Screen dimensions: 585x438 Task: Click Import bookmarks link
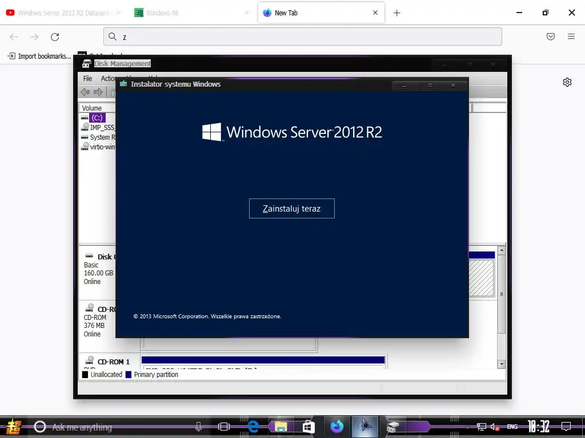[x=39, y=56]
